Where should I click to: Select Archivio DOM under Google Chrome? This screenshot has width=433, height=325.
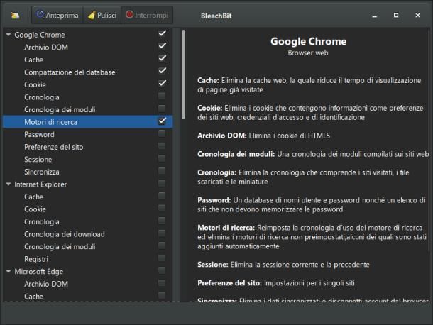(x=88, y=48)
